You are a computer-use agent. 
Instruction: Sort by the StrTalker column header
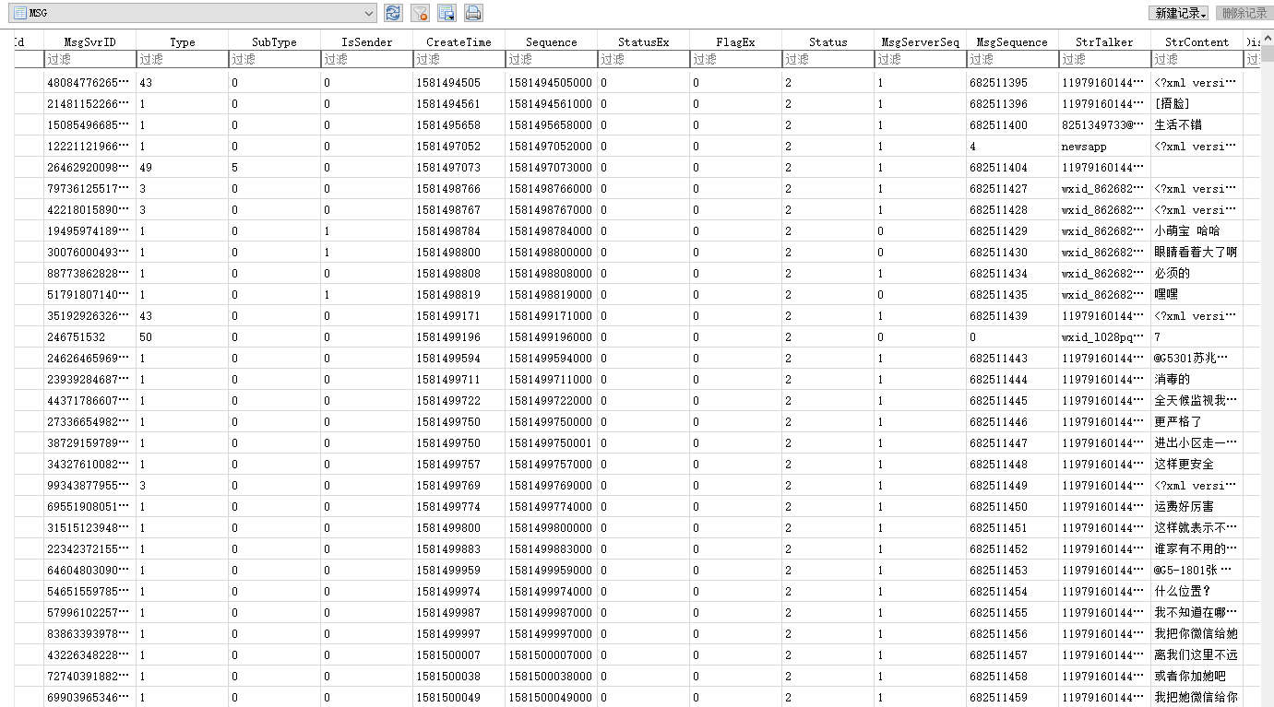[x=1105, y=41]
